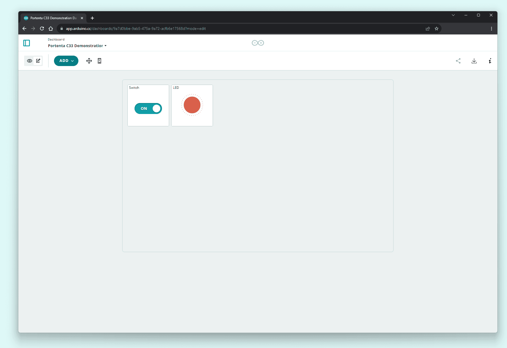Click the Dashboard label link
This screenshot has height=348, width=507.
56,39
